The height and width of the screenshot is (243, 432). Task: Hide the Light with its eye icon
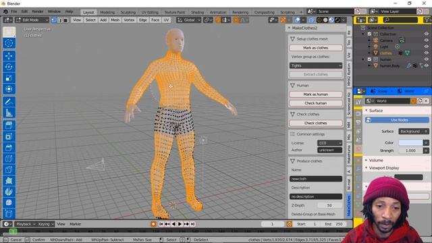click(426, 47)
